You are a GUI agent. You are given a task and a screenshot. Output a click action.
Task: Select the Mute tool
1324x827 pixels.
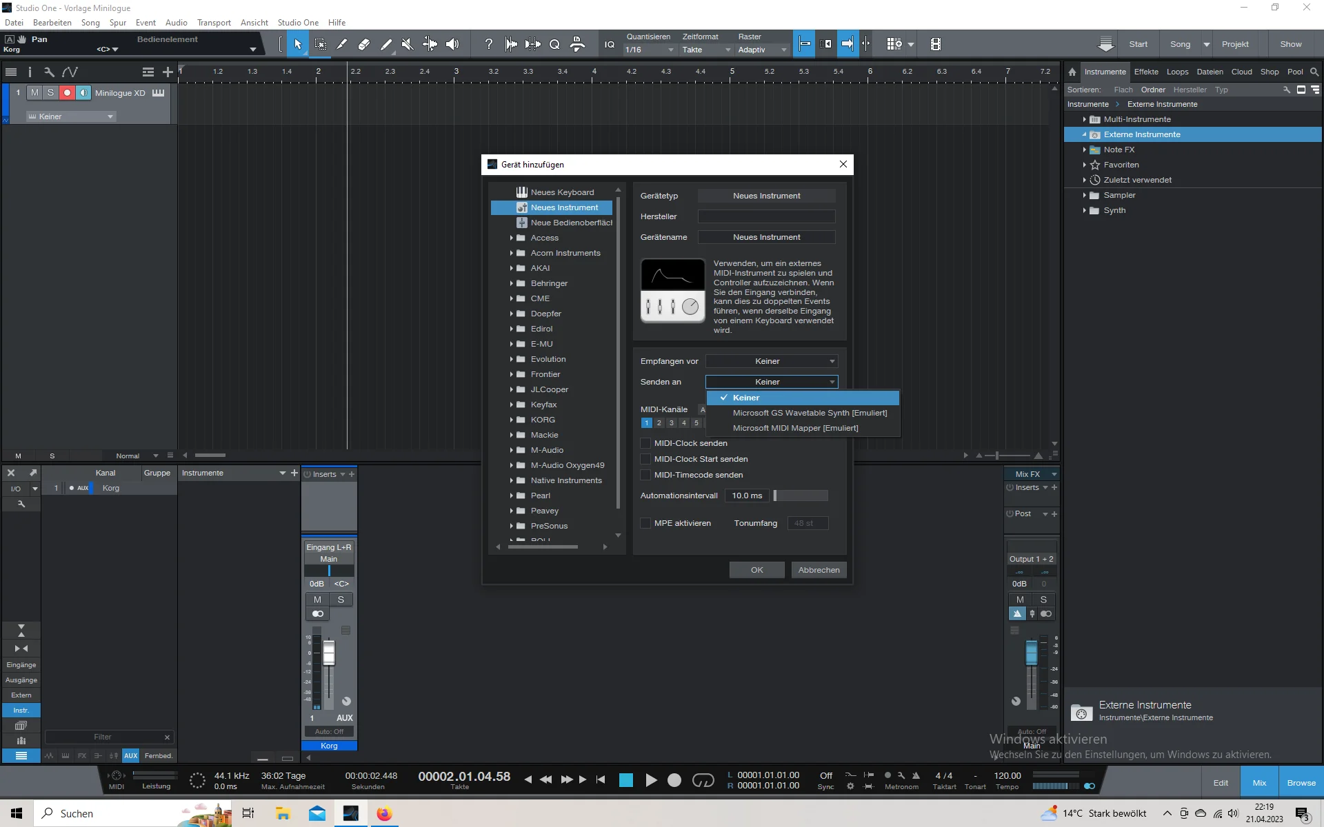[x=408, y=44]
